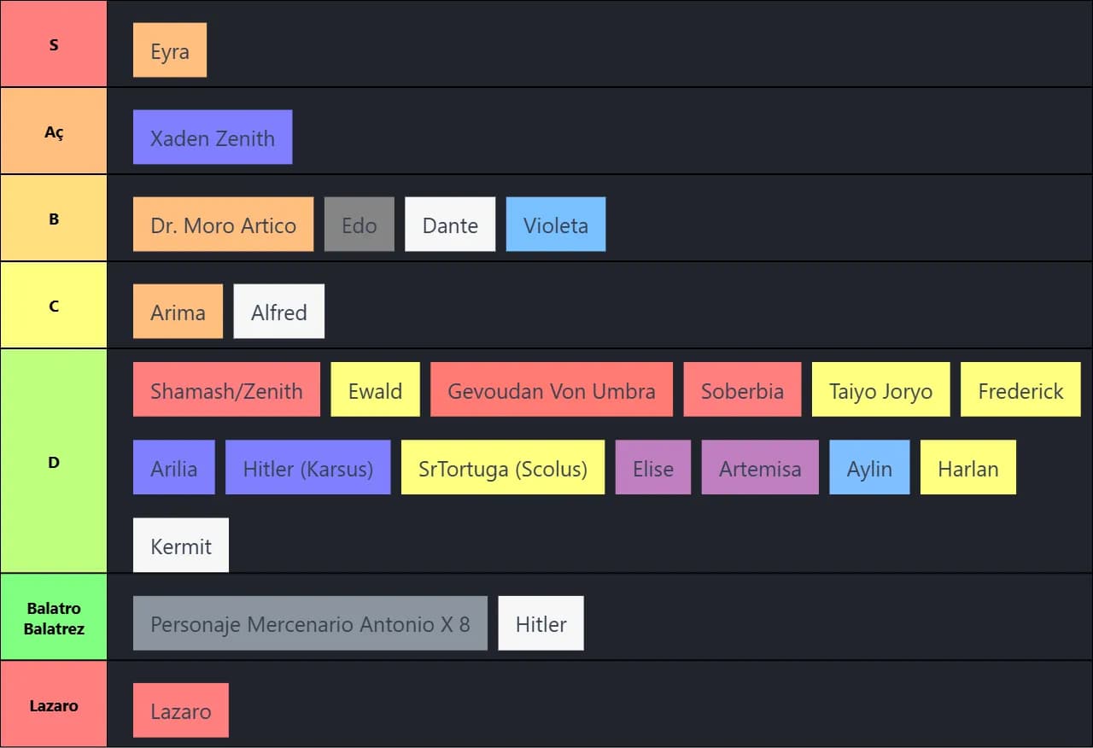The width and height of the screenshot is (1093, 748).
Task: Click the Shamash/Zenith tile
Action: coord(226,390)
